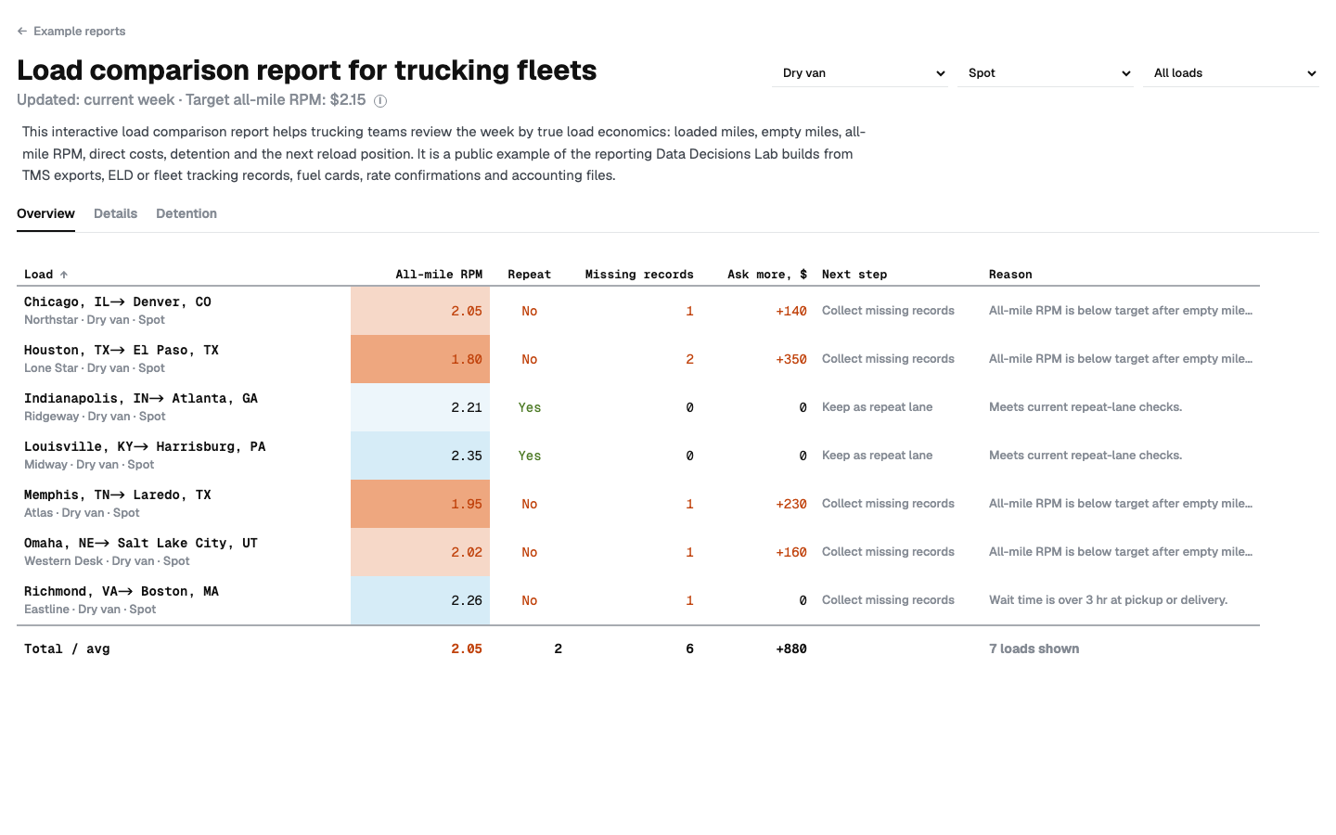Click the 2.21 RPM cell for Indianapolis load
Screen dimensions: 1336x835
pyautogui.click(x=420, y=407)
